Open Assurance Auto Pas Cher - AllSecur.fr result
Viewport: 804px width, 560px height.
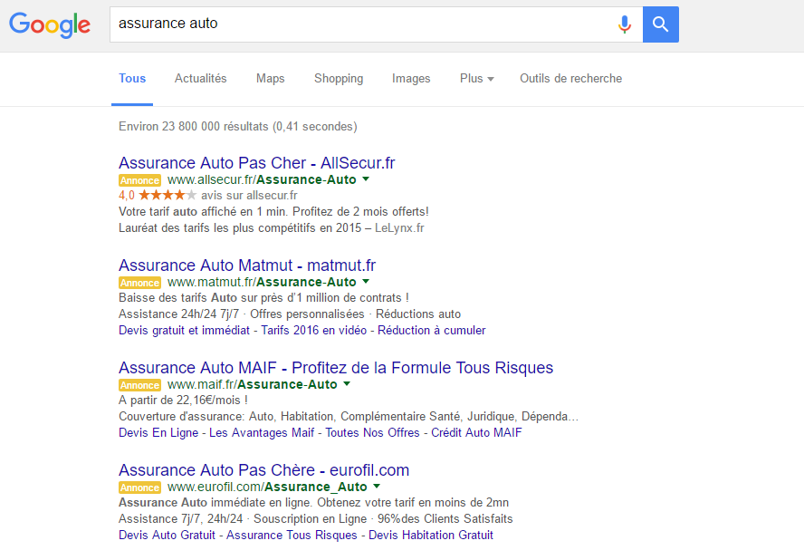(257, 163)
